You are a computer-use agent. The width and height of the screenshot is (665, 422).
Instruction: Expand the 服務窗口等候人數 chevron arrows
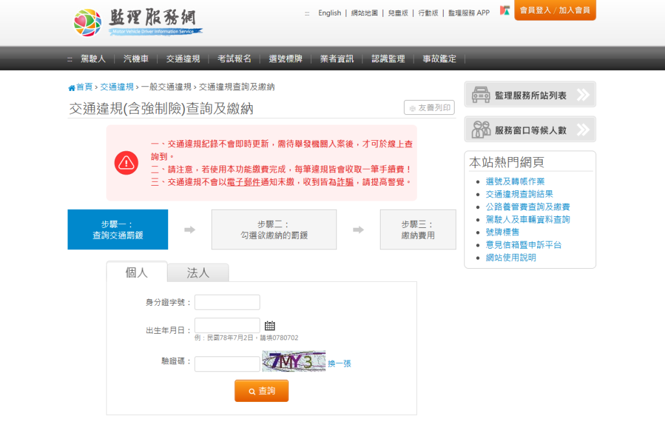click(x=583, y=129)
